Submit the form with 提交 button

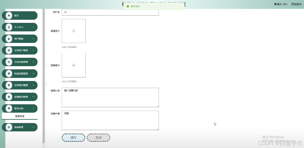pos(73,138)
